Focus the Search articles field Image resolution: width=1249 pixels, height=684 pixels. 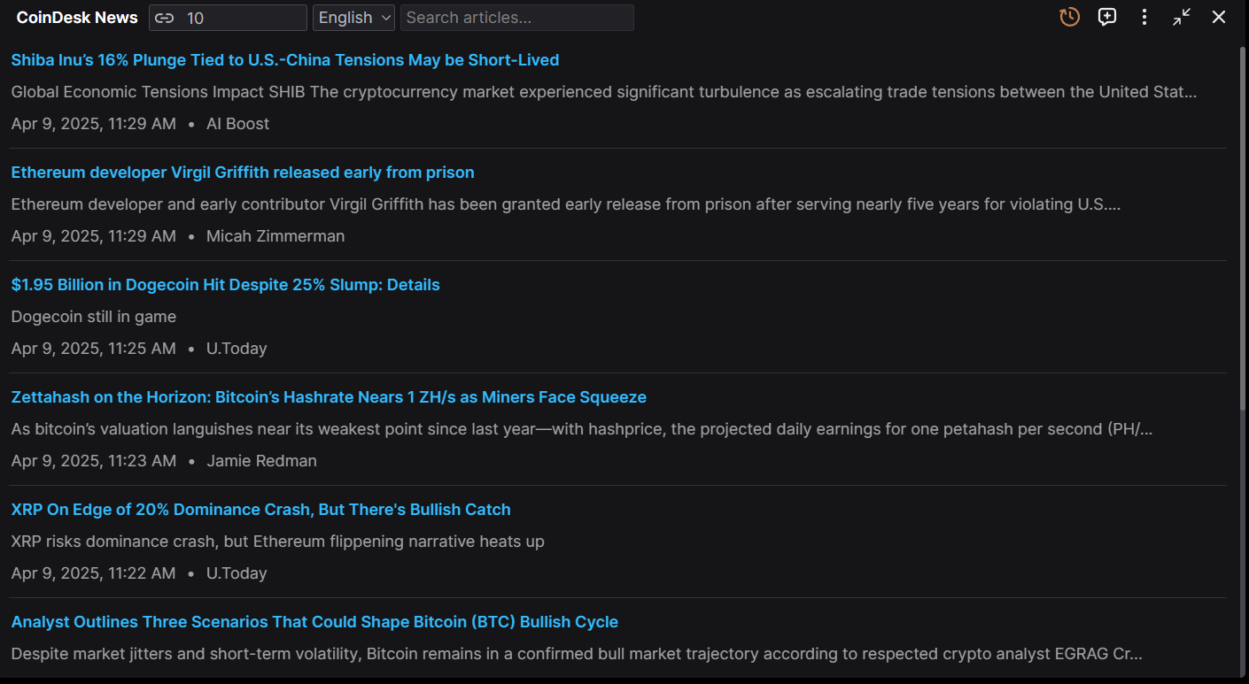[x=517, y=18]
